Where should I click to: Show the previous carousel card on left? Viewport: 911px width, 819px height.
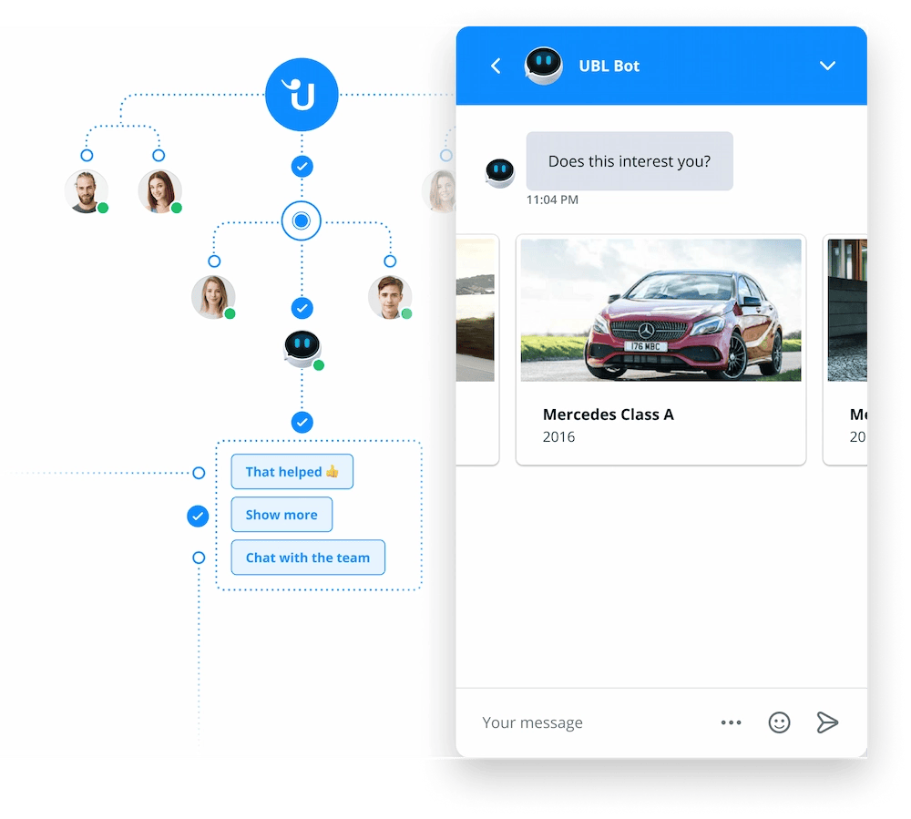pos(477,349)
